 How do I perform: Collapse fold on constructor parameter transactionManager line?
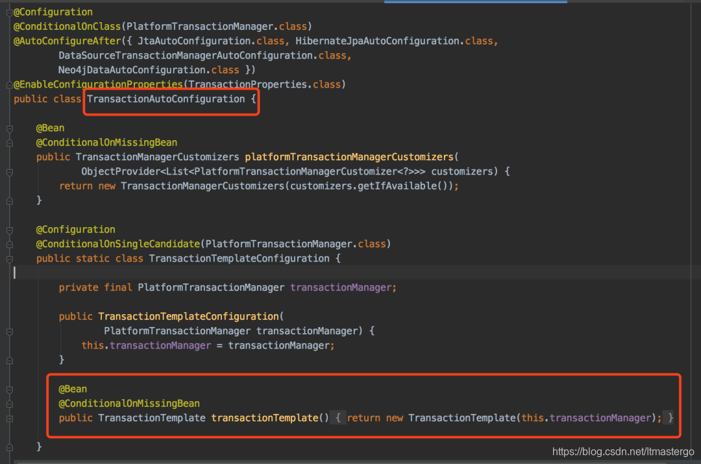9,332
